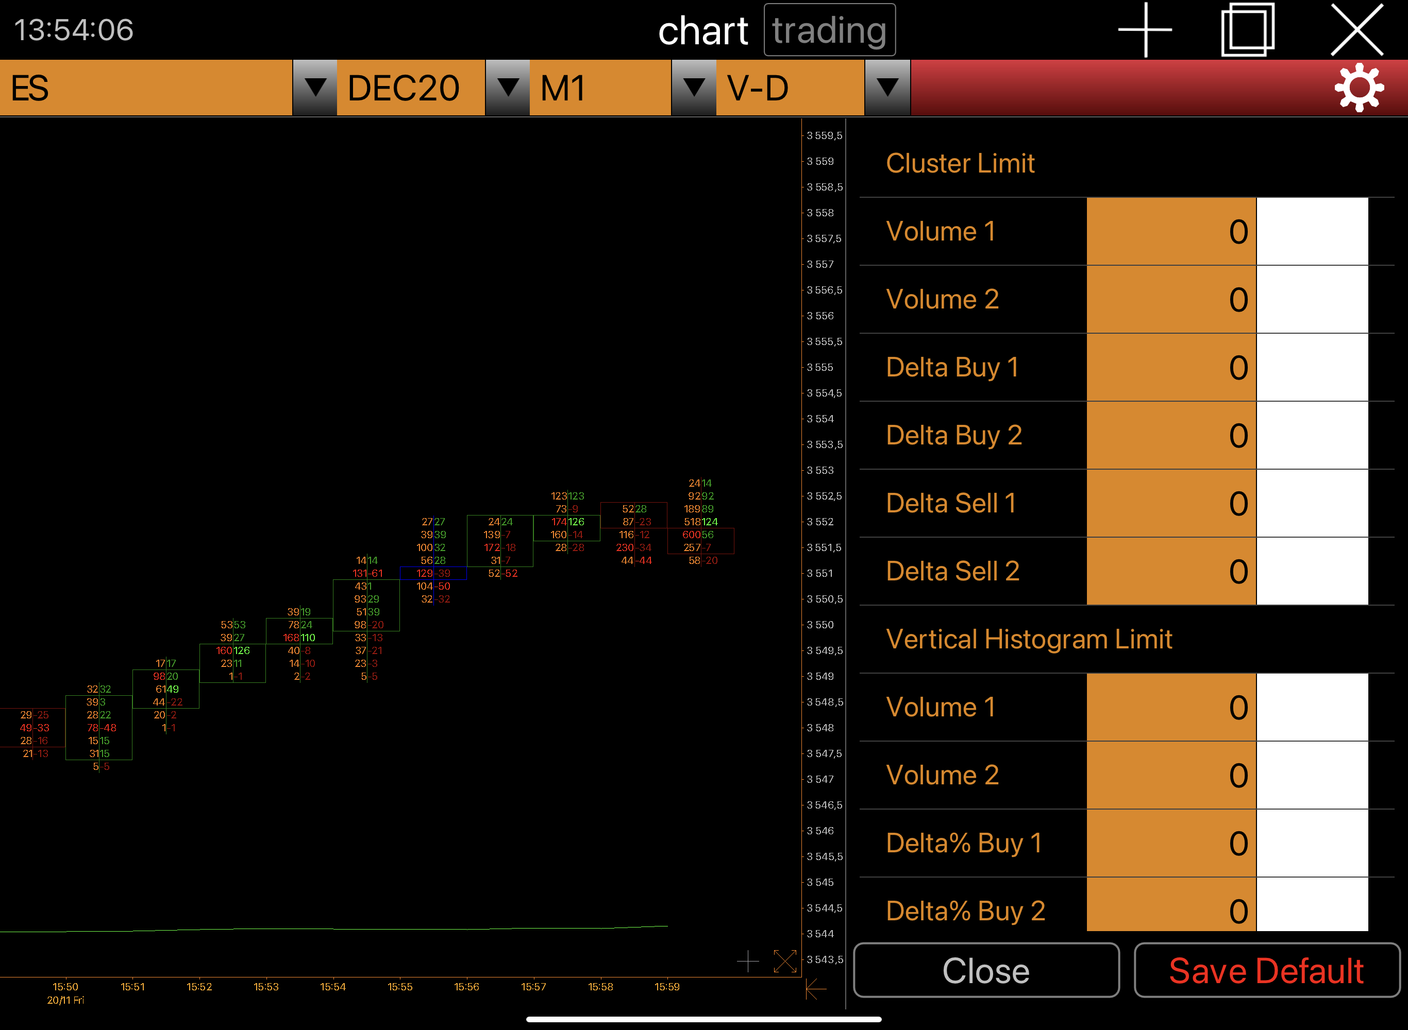Click the expand arrows icon to maximize chart
1408x1030 pixels.
point(785,962)
